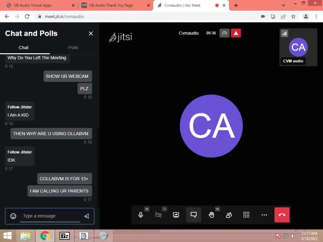This screenshot has height=242, width=323.
Task: Close the VB-Audio Thank You Page tab
Action: coord(149,5)
